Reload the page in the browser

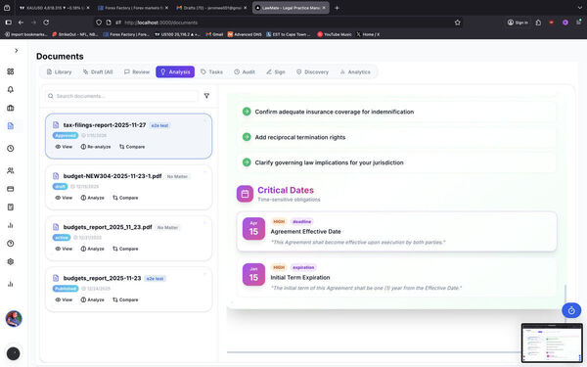coord(46,23)
